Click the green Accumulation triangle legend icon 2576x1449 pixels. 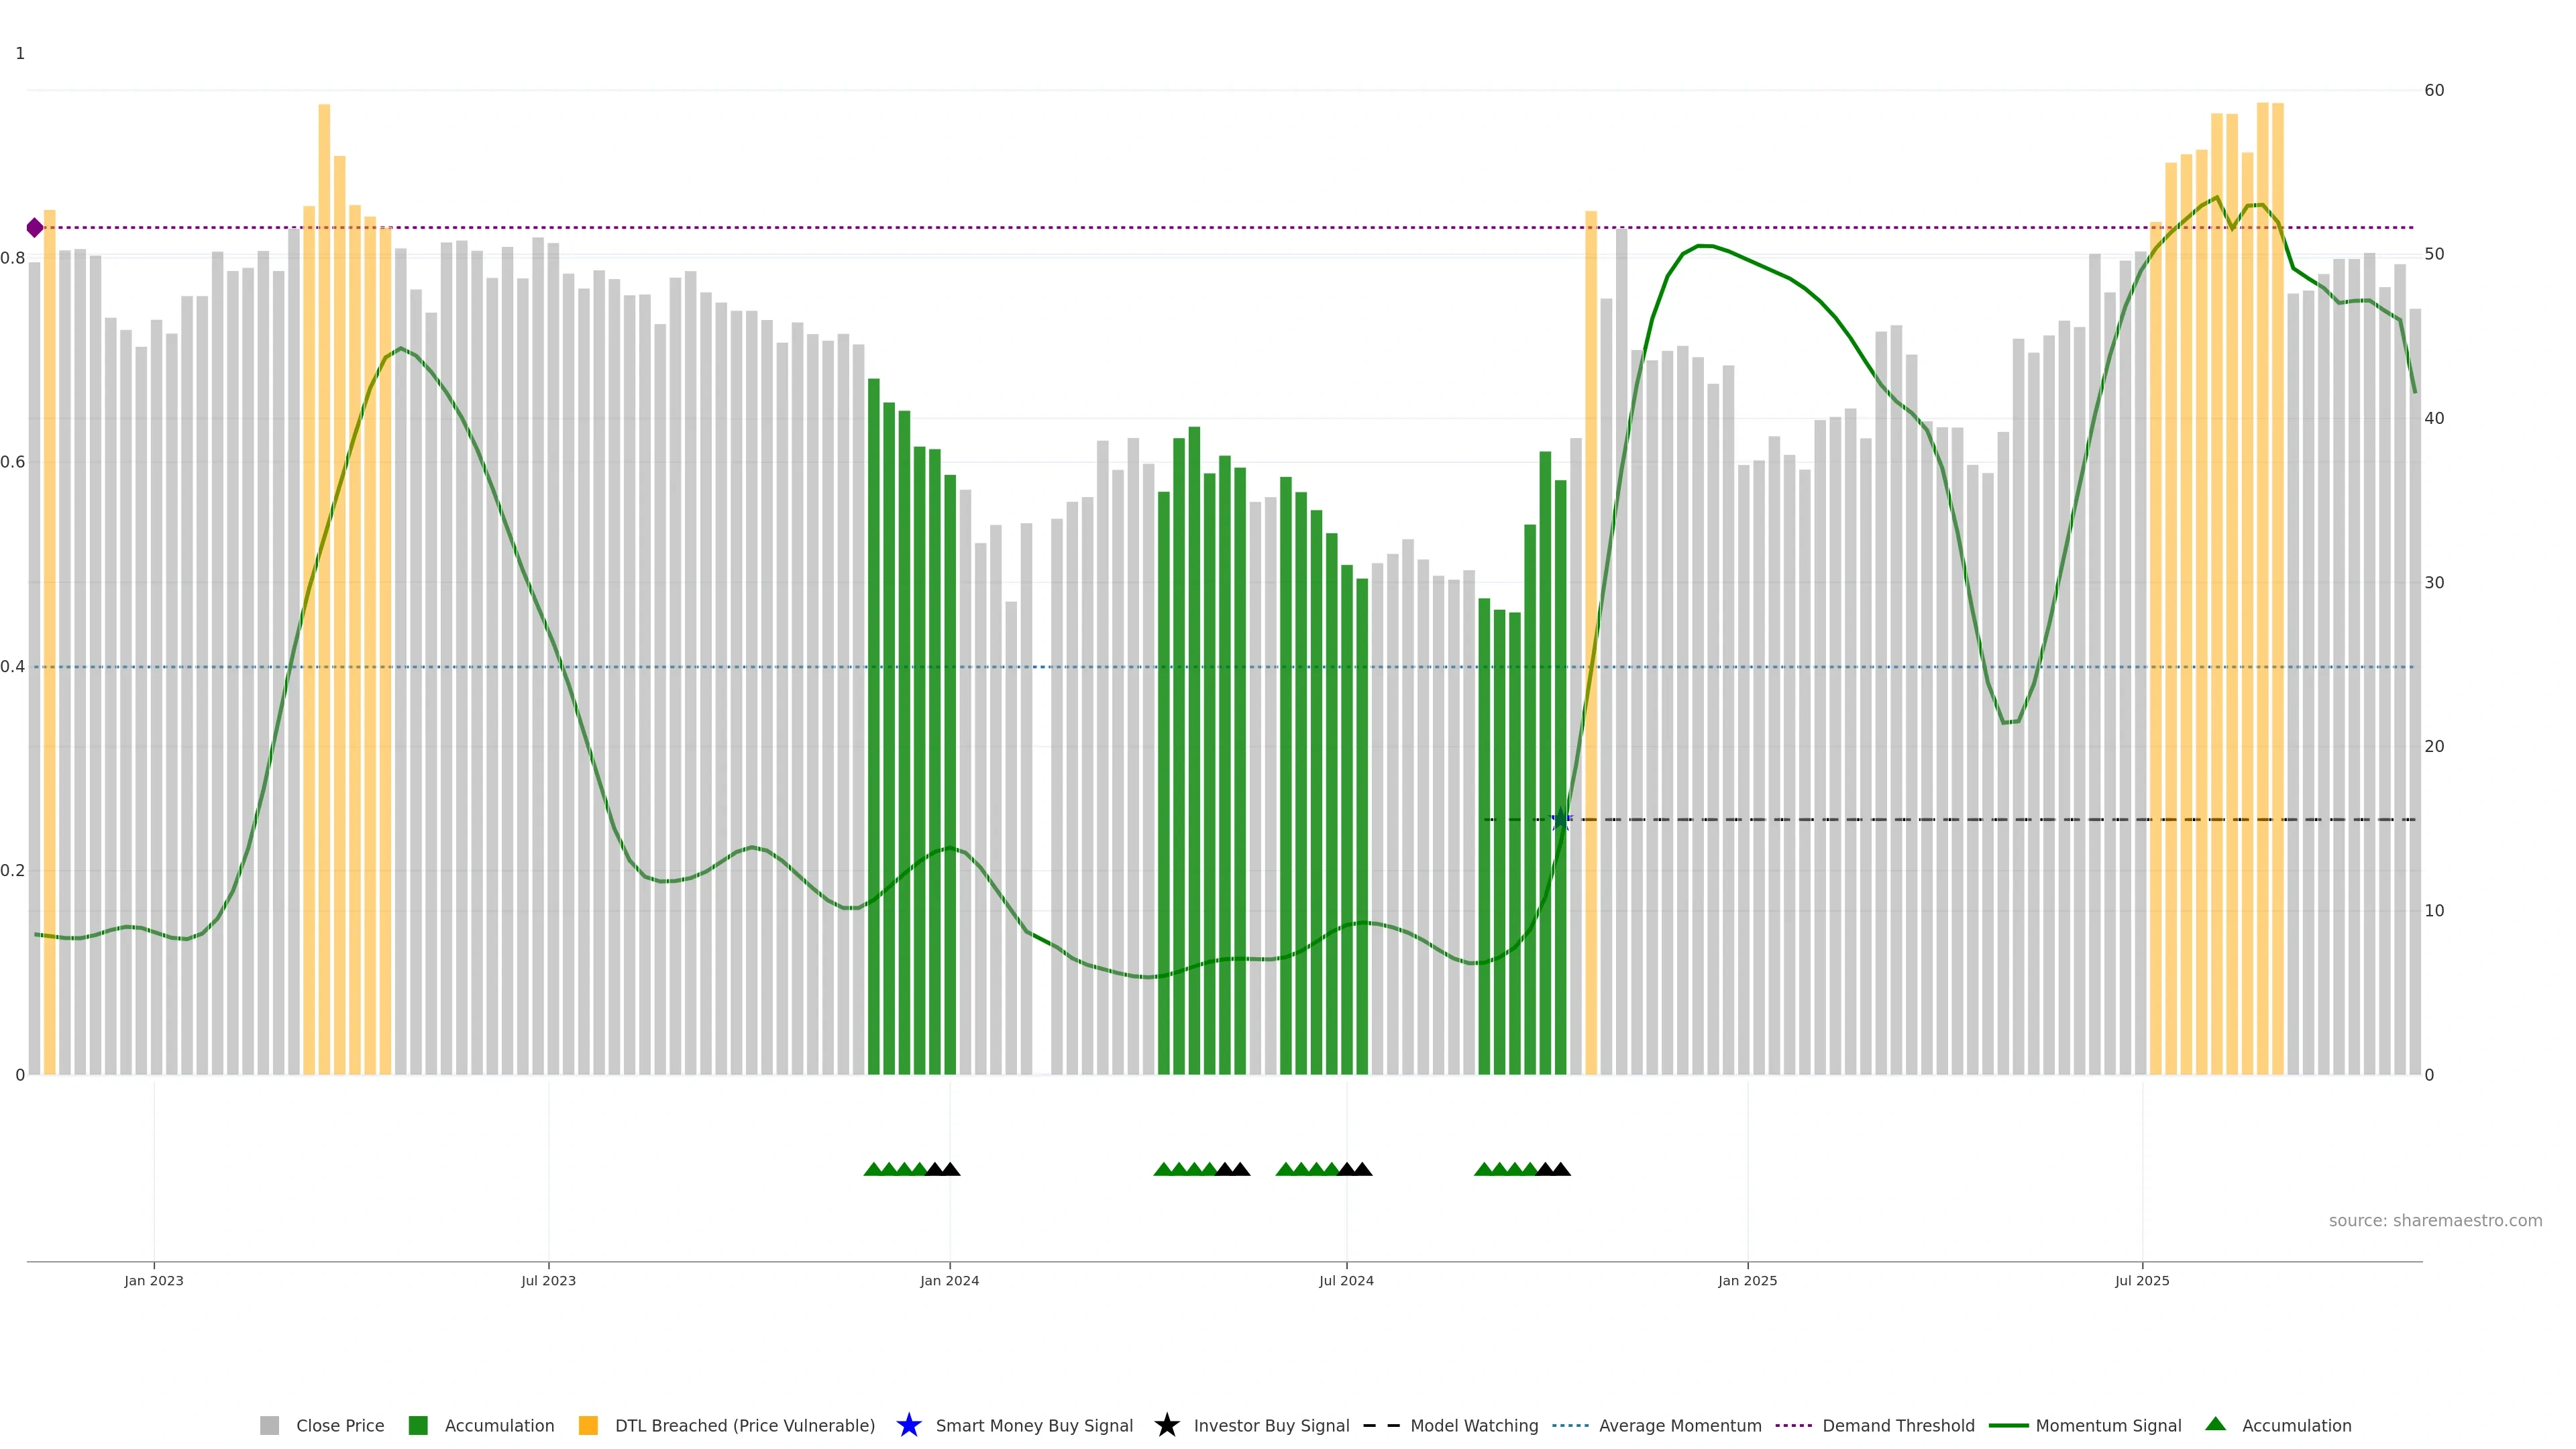point(2215,1424)
